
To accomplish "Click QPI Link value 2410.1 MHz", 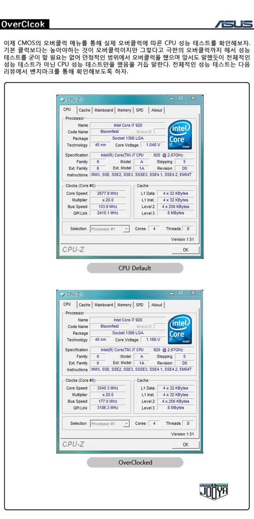I will point(108,213).
